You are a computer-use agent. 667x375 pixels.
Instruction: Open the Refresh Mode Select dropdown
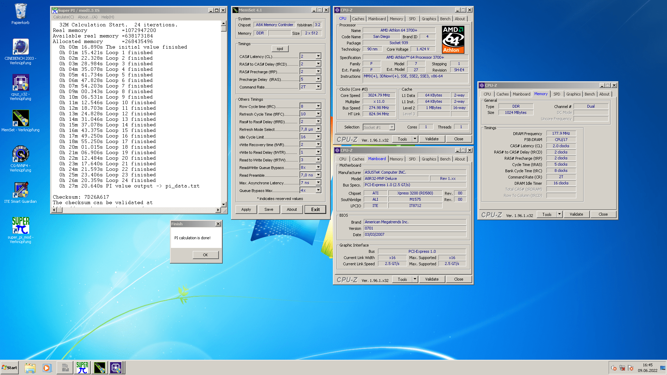pos(318,129)
